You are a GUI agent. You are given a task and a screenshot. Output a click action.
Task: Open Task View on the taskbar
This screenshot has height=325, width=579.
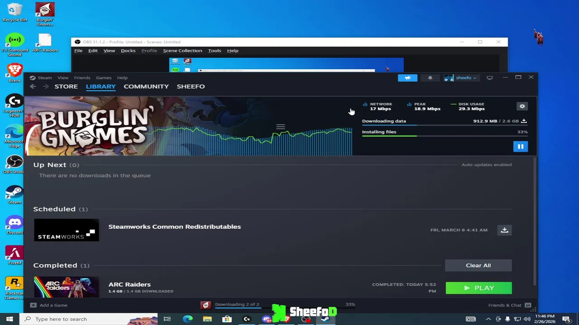[167, 319]
